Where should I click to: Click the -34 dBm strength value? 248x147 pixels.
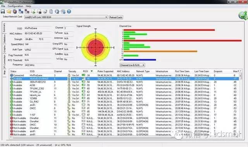pyautogui.click(x=29, y=39)
